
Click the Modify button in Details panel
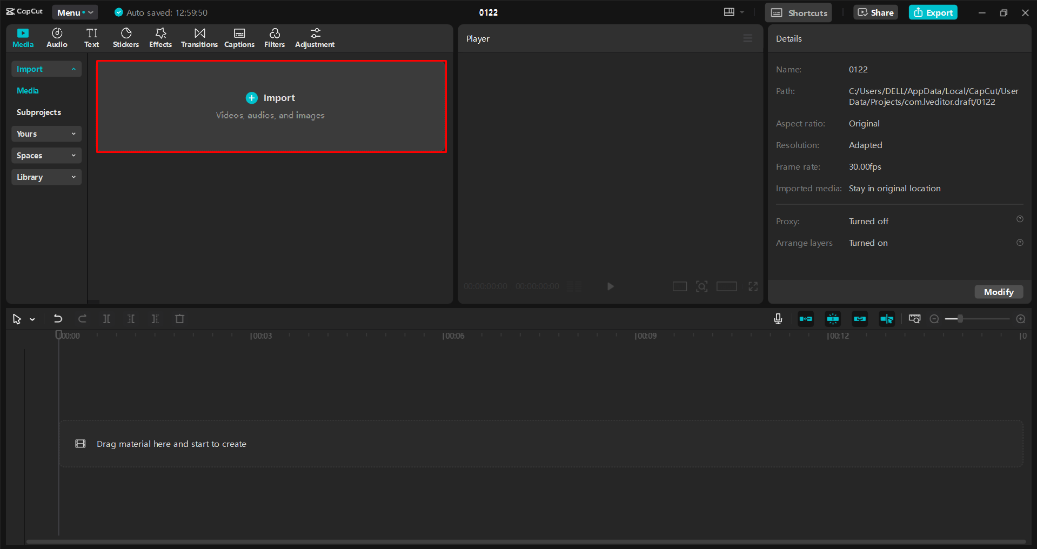998,292
